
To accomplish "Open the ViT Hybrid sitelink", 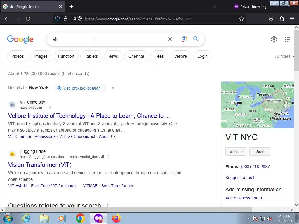I will (x=18, y=186).
